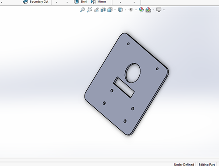
Task: Toggle the Section View icon
Action: (103, 10)
